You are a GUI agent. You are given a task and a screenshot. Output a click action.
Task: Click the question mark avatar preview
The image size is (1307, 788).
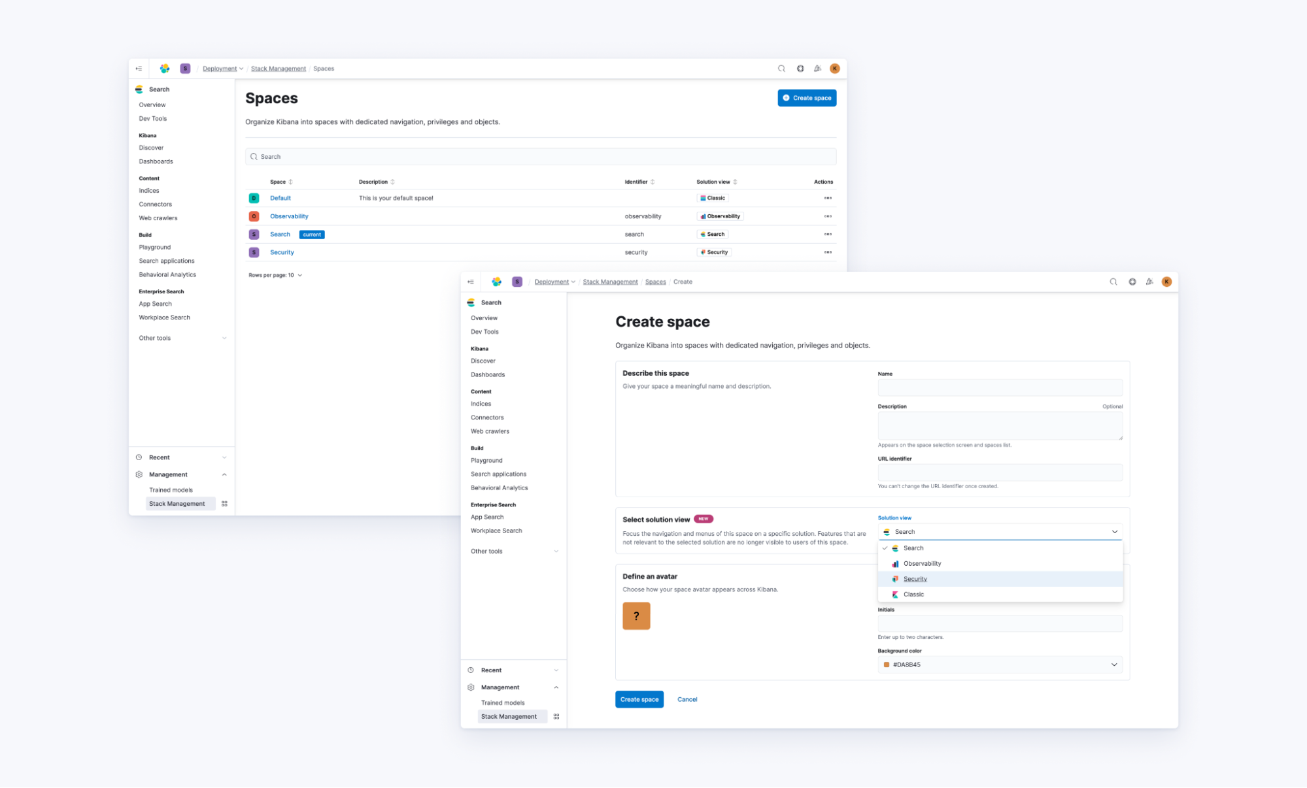(636, 616)
